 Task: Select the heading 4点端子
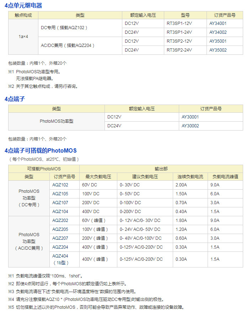point(15,99)
